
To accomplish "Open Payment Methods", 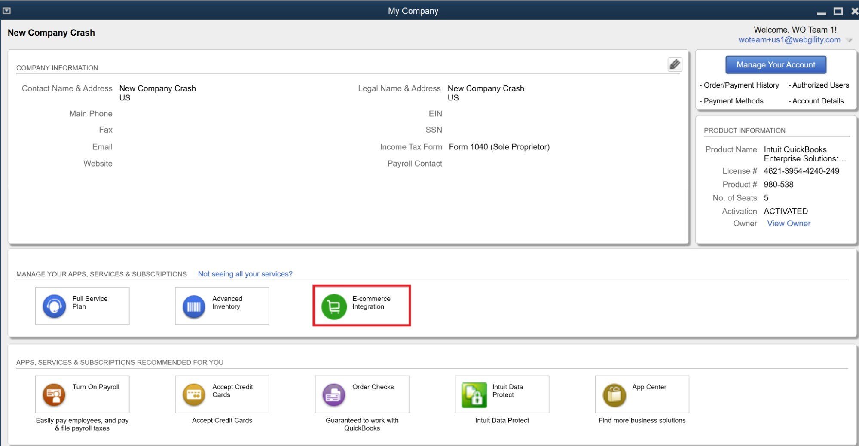I will coord(733,101).
